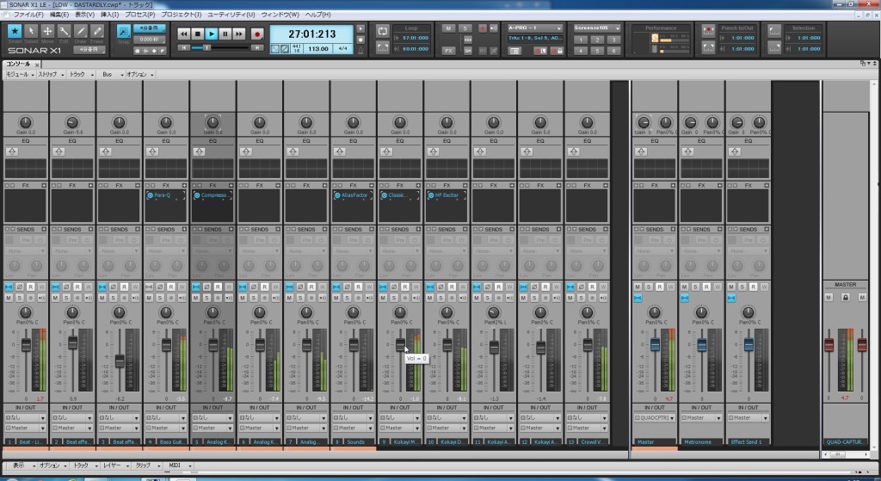Screen dimensions: 881x481
Task: Stop playback in the transport
Action: 197,34
